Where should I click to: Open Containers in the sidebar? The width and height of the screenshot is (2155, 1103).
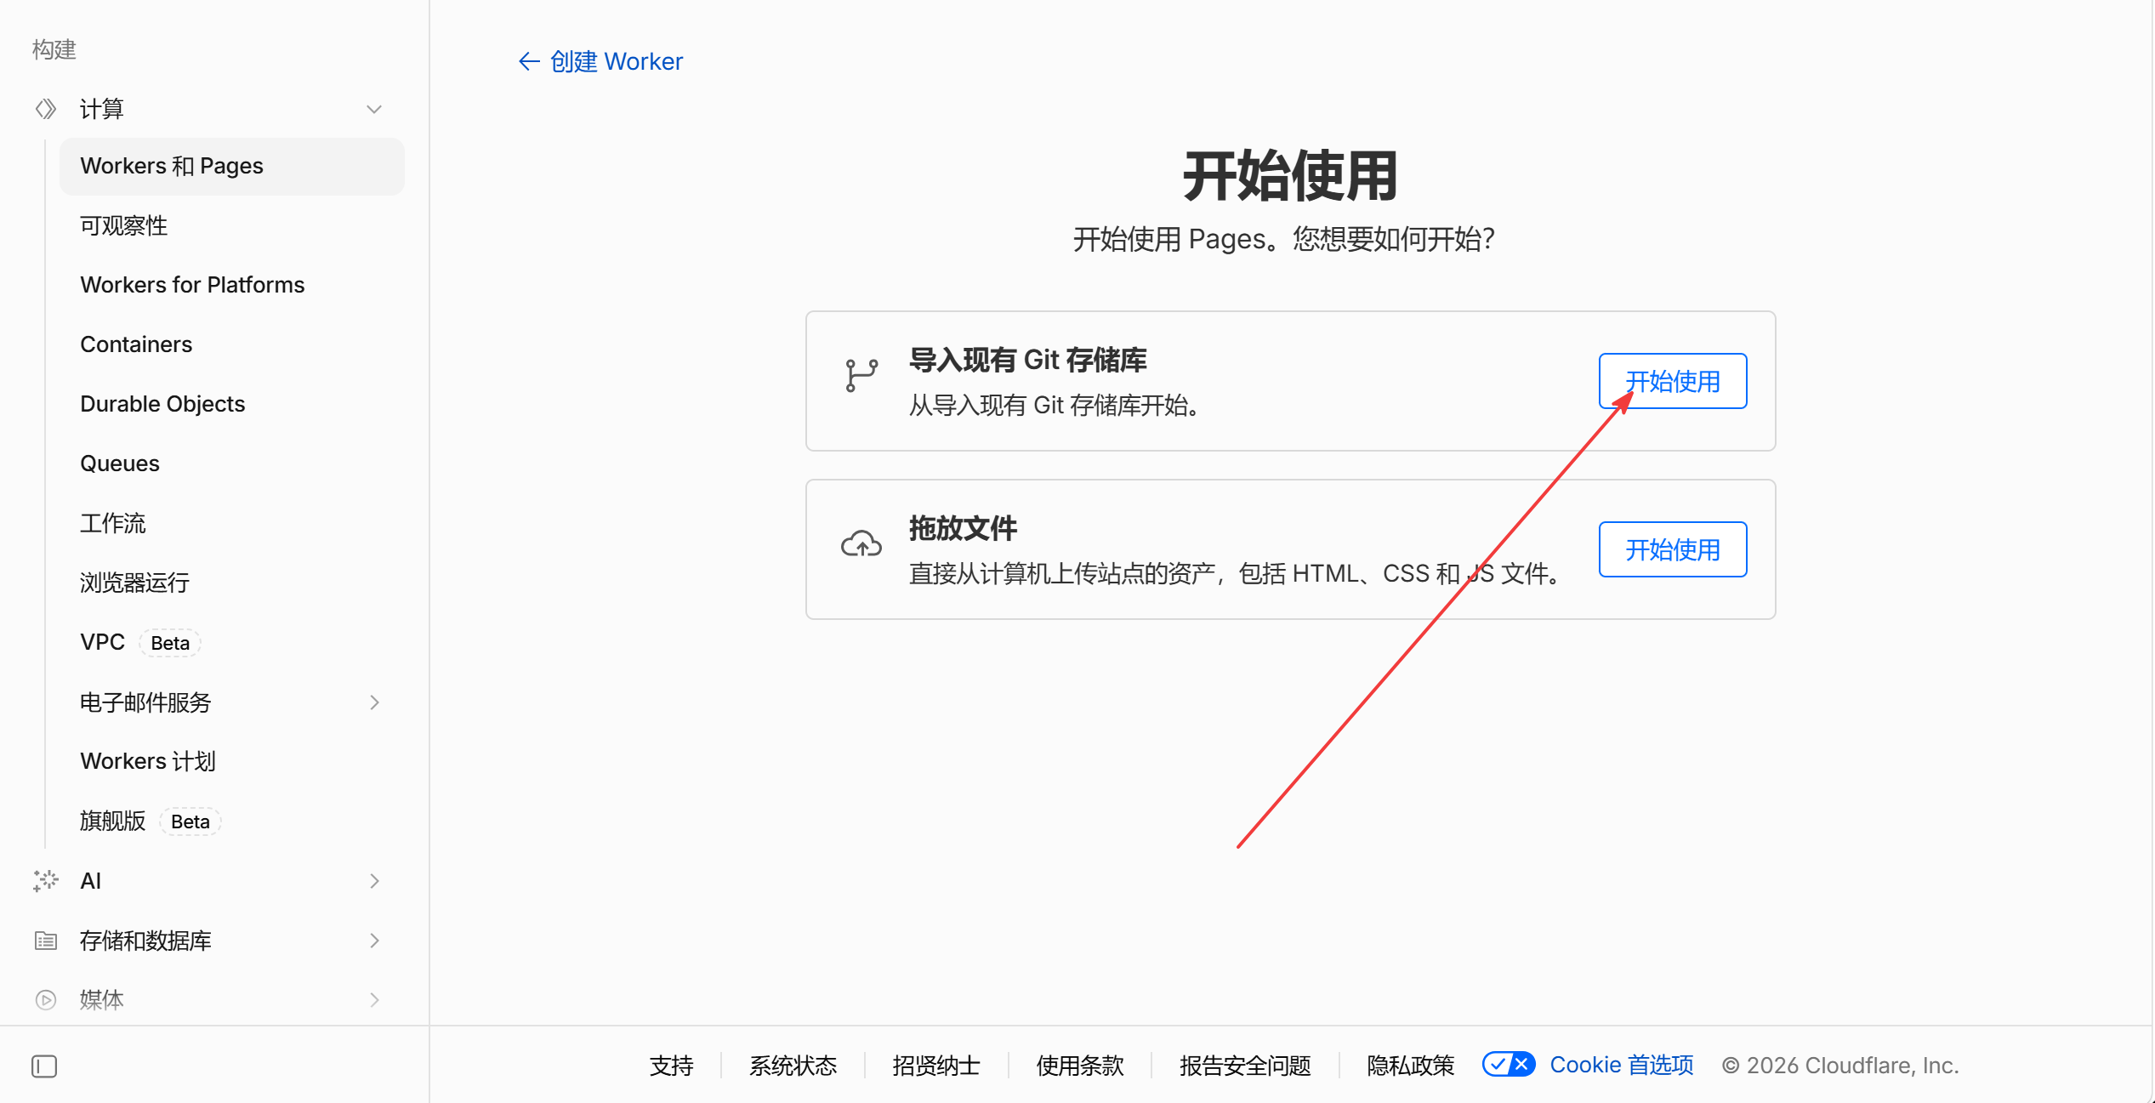pyautogui.click(x=232, y=344)
